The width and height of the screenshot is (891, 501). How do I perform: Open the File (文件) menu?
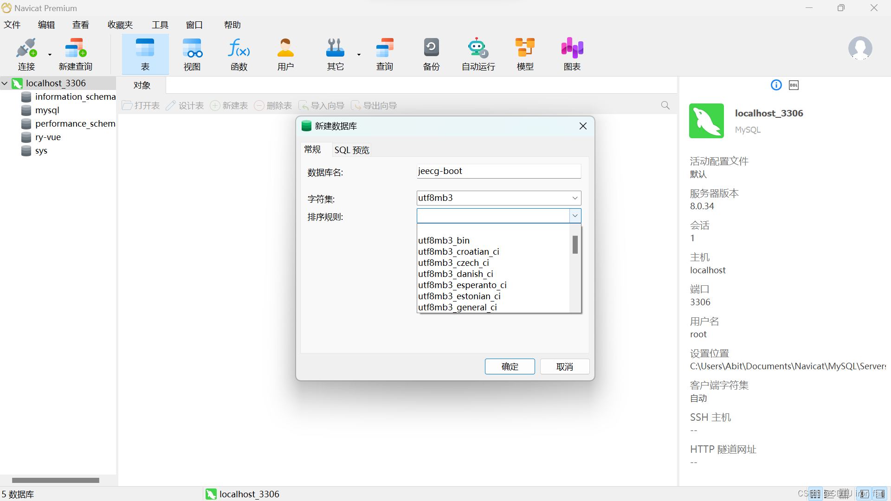(12, 25)
